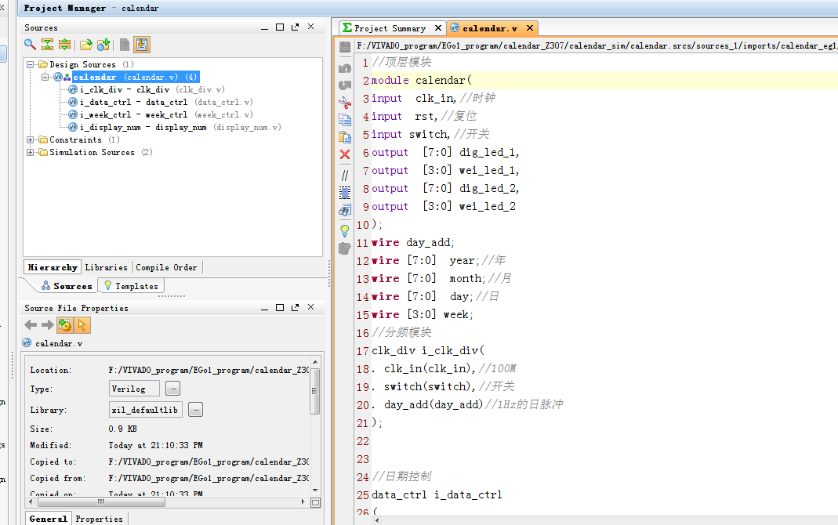Toggle the highlighted gear button in Source File Properties
Image resolution: width=838 pixels, height=525 pixels.
click(x=65, y=325)
